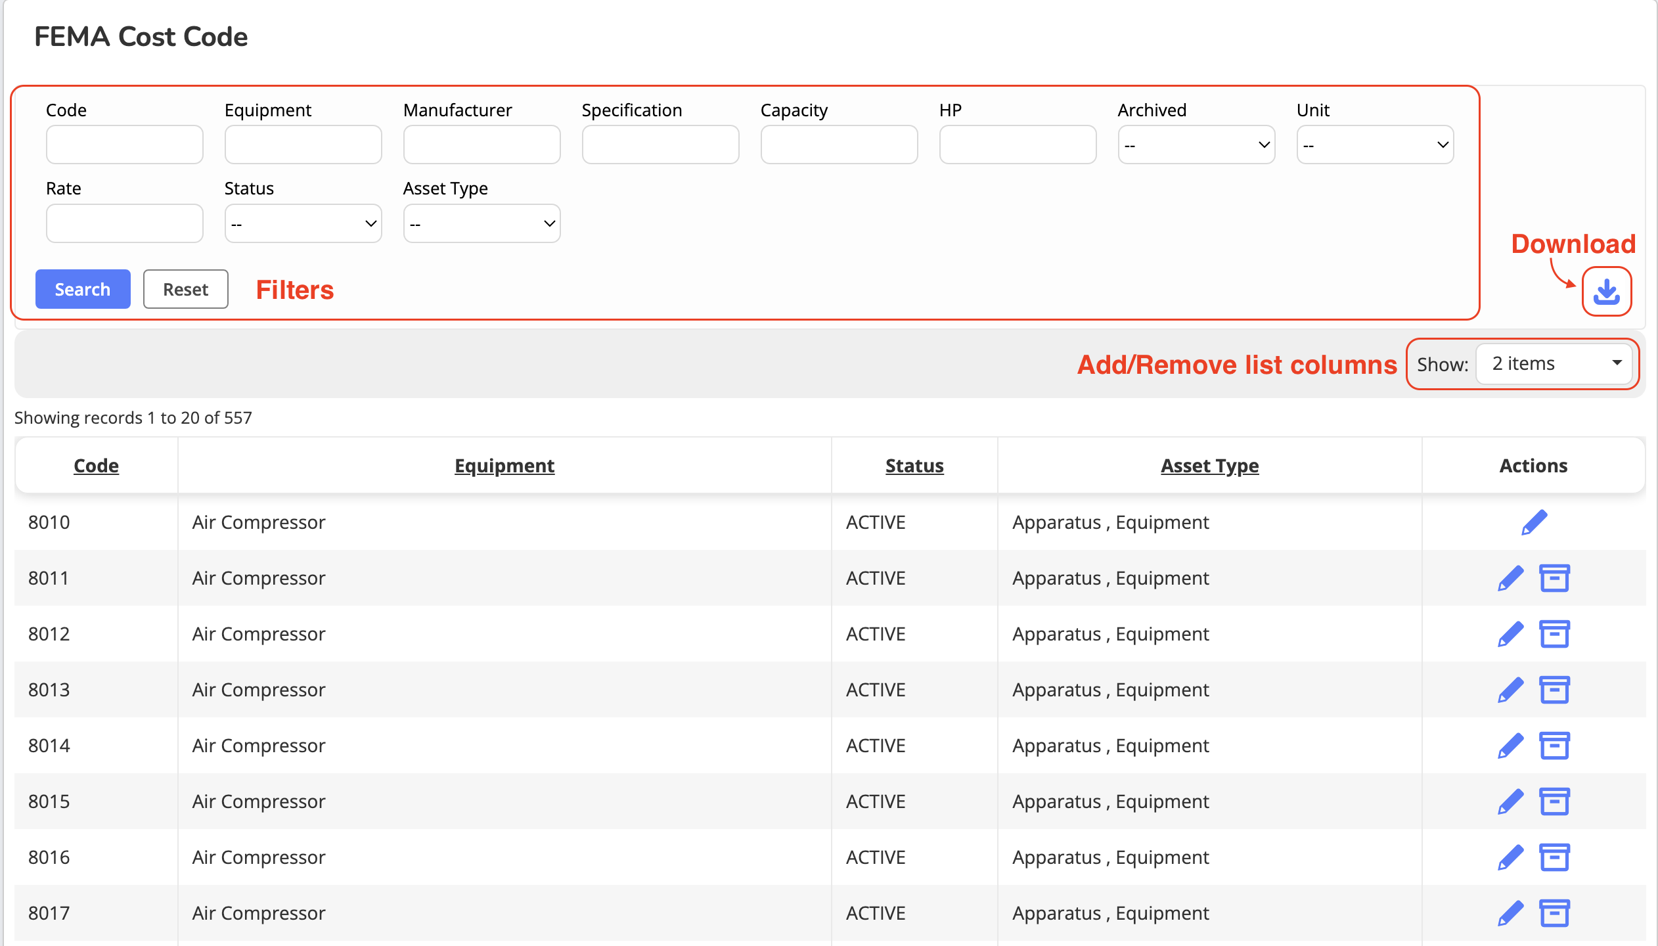Sort the table by Status

pyautogui.click(x=914, y=466)
